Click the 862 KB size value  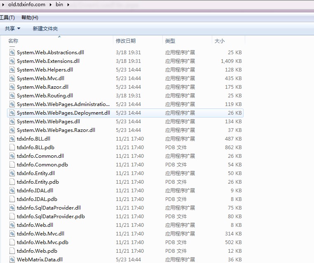click(x=233, y=147)
